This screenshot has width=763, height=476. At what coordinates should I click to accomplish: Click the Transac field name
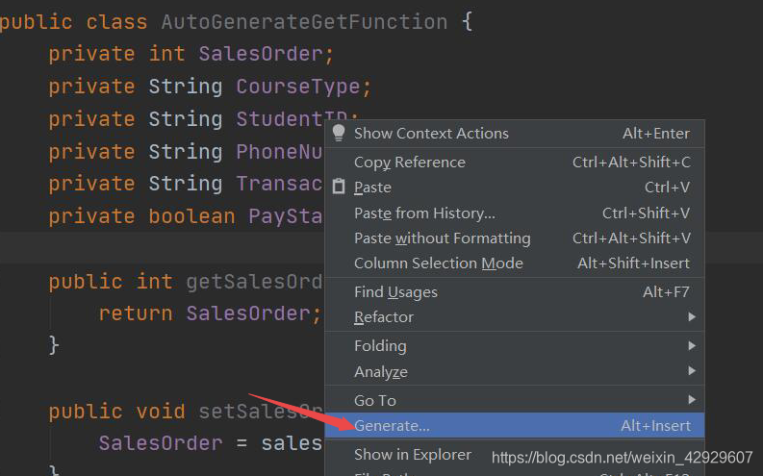[x=279, y=184]
